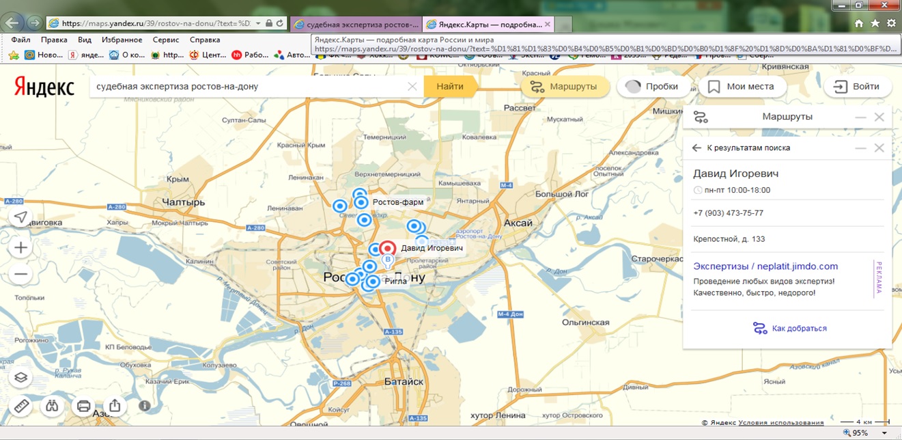902x440 pixels.
Task: Click into the map search input field
Action: [x=249, y=87]
